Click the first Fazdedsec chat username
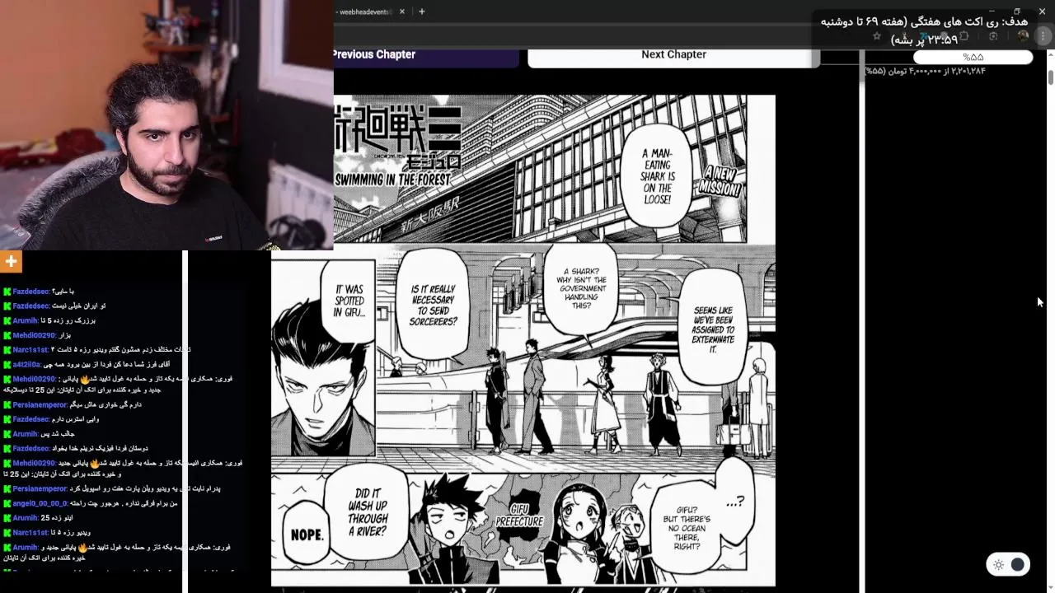The height and width of the screenshot is (593, 1055). (31, 292)
